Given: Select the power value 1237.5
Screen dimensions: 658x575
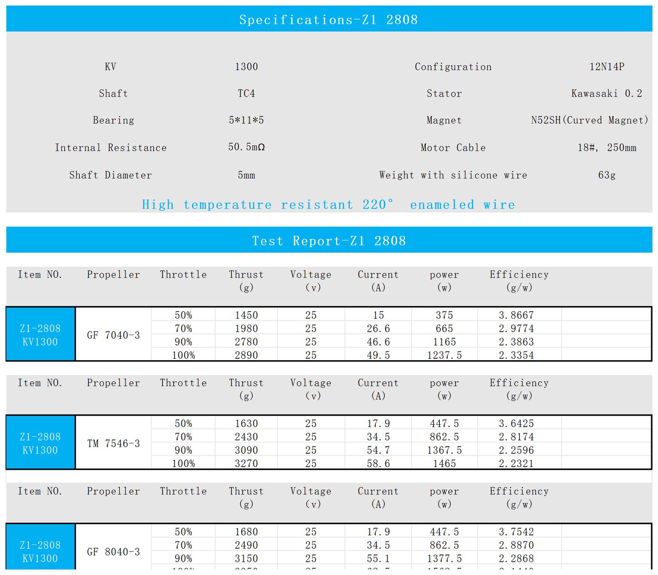Looking at the screenshot, I should (x=444, y=355).
